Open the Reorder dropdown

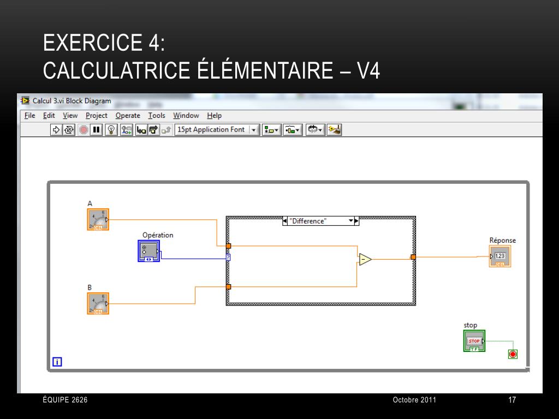(315, 130)
